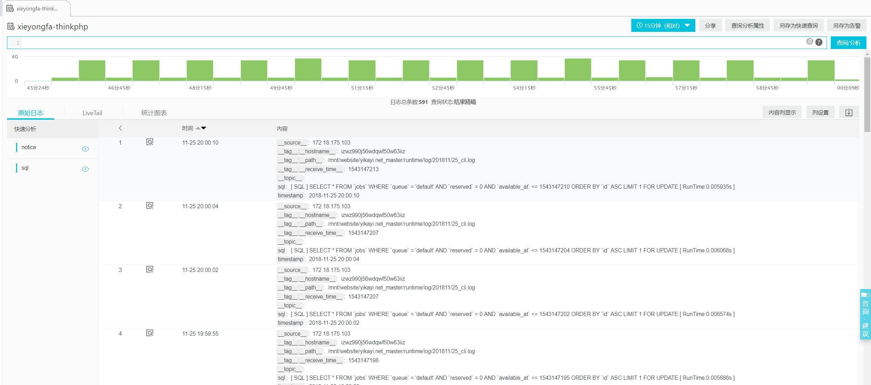Select the notice field in quick analysis
Image resolution: width=871 pixels, height=385 pixels.
[29, 147]
